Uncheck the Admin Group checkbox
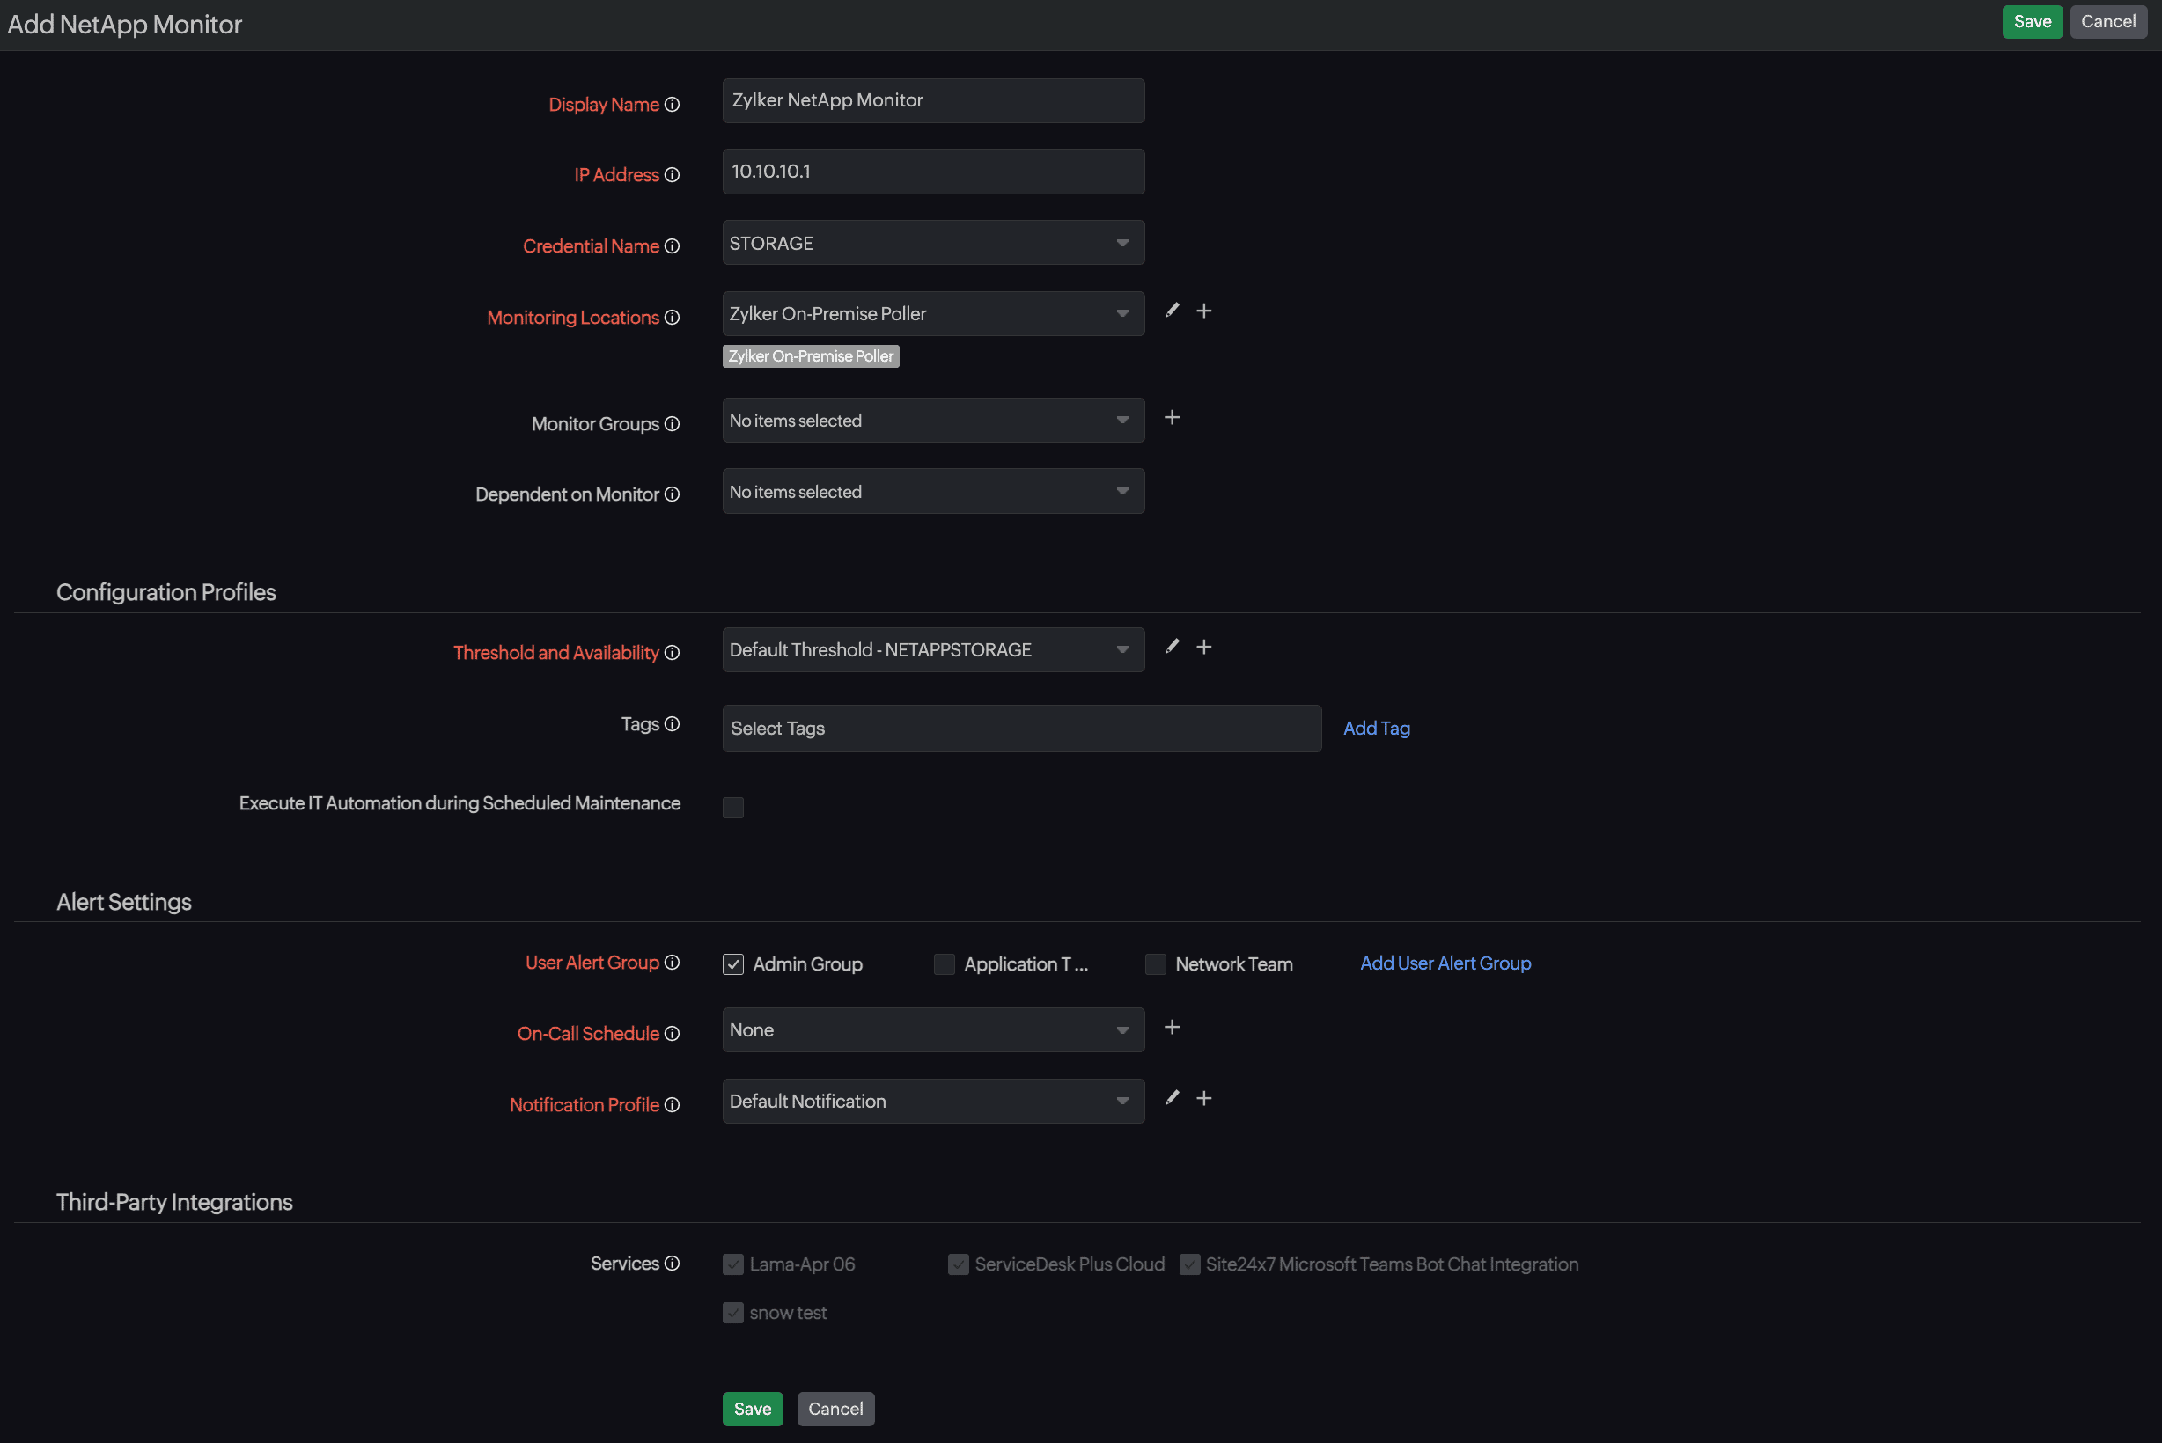The image size is (2162, 1443). point(733,964)
